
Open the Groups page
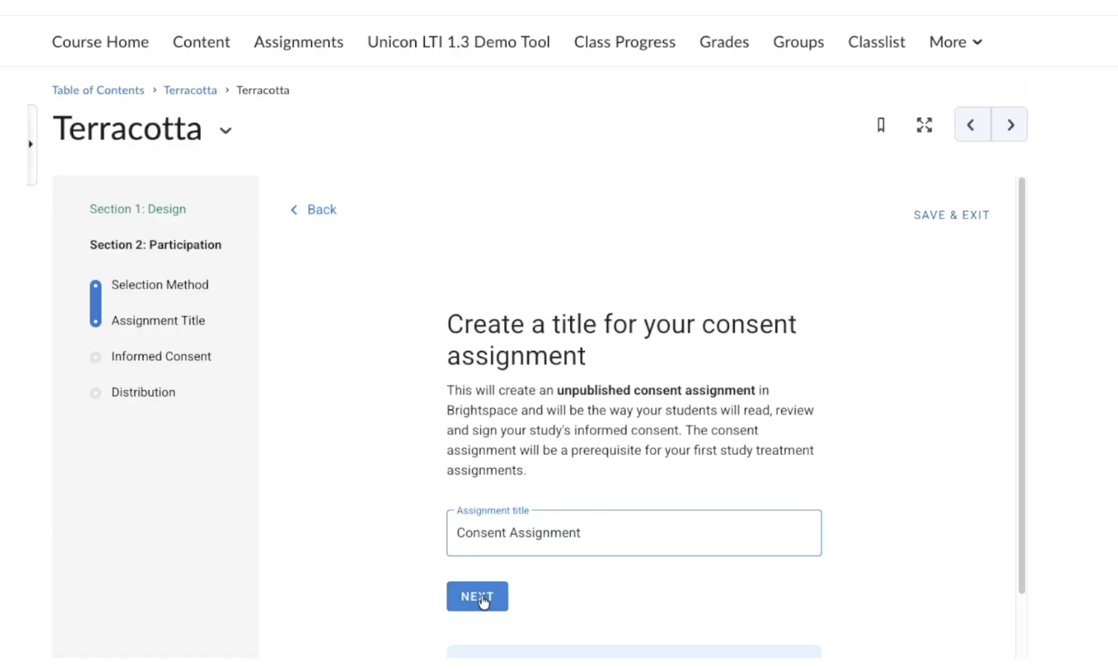coord(798,42)
